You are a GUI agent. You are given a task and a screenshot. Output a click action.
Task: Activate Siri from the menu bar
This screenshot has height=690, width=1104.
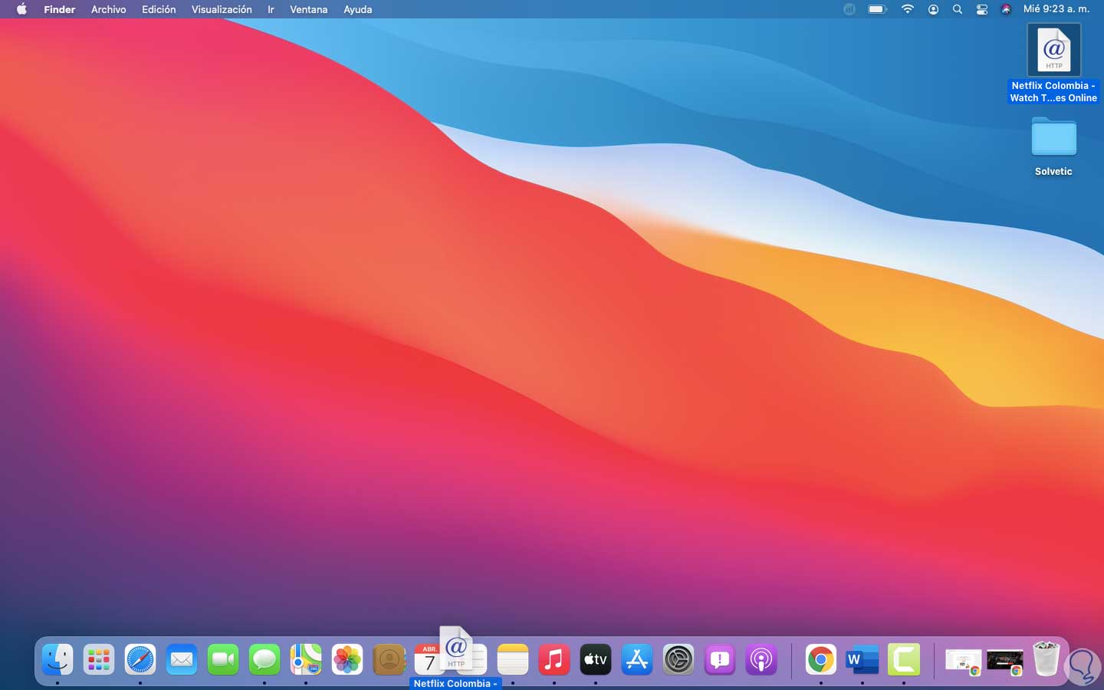[1006, 10]
